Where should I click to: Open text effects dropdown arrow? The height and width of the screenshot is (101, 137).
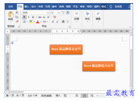27,22
